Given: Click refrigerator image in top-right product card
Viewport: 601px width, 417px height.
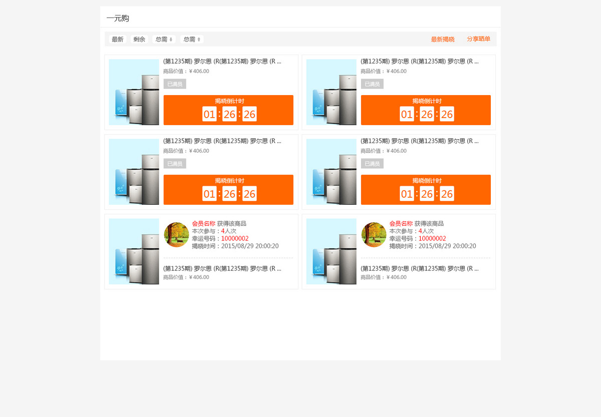Looking at the screenshot, I should point(331,92).
